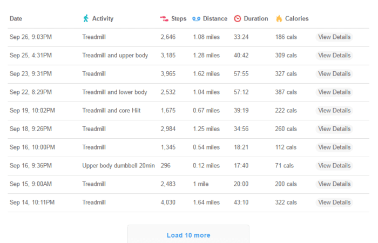
Task: Click the Sep 22, 8:29PM date entry
Action: (x=31, y=92)
